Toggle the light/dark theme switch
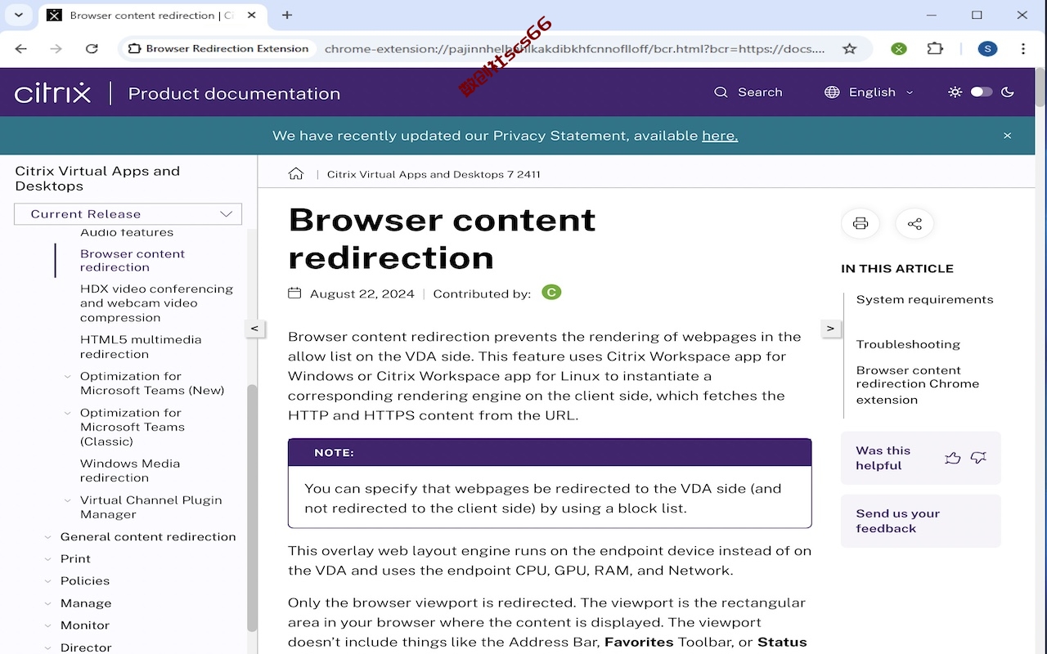Viewport: 1047px width, 654px height. (x=982, y=92)
